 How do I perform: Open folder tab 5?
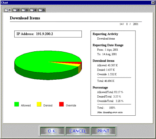click(42, 10)
